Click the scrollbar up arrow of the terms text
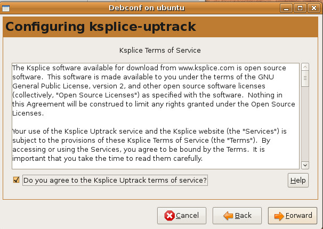 click(305, 67)
